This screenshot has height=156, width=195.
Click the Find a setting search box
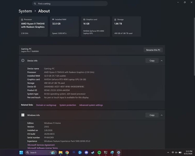click(70, 4)
